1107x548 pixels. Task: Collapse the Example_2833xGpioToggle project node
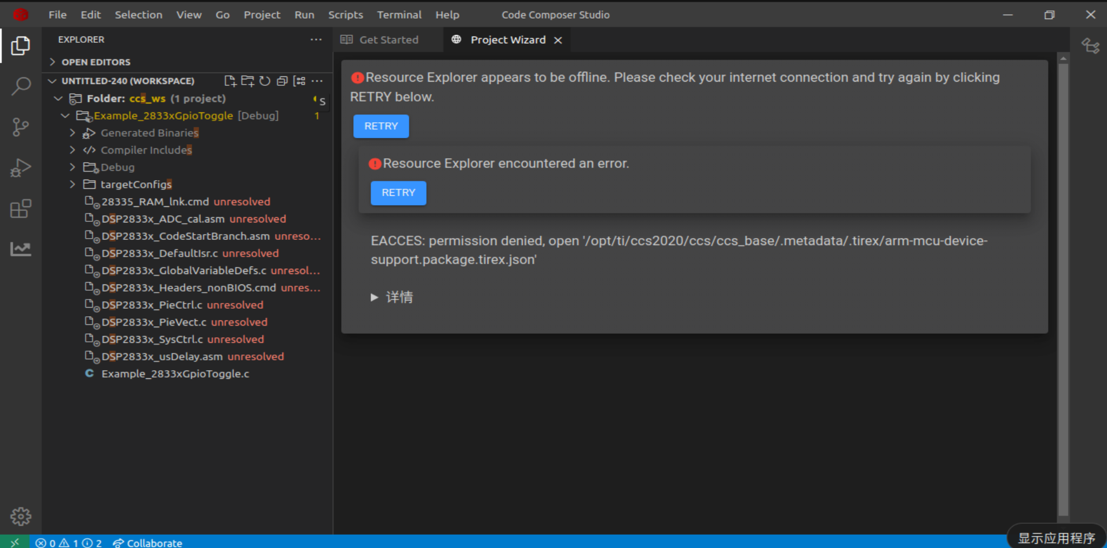(x=65, y=116)
